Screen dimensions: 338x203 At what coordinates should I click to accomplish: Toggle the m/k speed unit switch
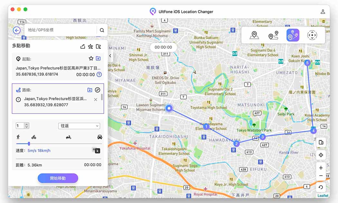pyautogui.click(x=96, y=150)
